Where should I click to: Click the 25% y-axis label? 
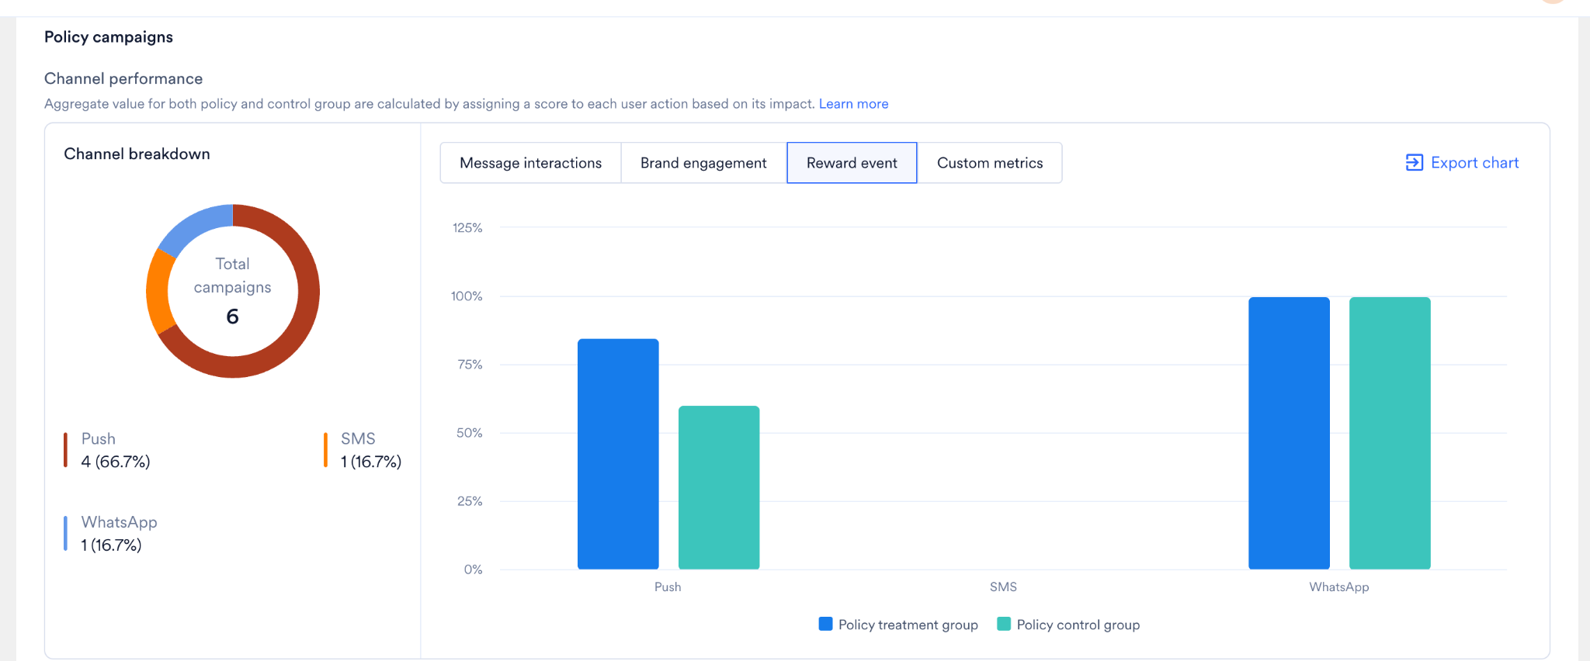coord(470,501)
